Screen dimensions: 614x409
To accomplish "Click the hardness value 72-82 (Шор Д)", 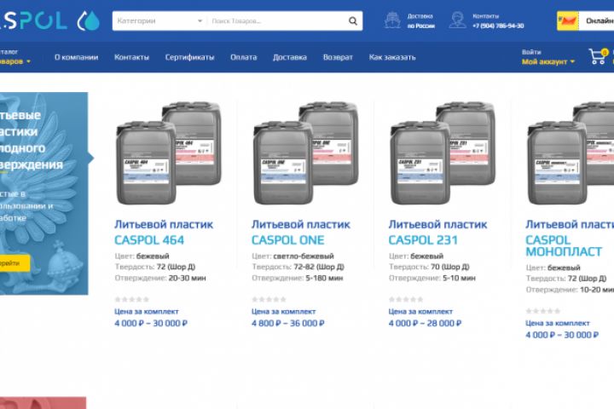I will click(319, 267).
